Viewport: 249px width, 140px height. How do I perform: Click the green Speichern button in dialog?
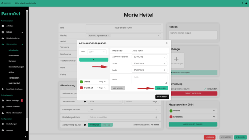162,88
